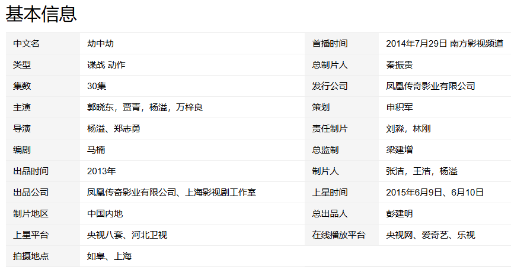The image size is (511, 267).
Task: Select the 类型 label
Action: 22,64
